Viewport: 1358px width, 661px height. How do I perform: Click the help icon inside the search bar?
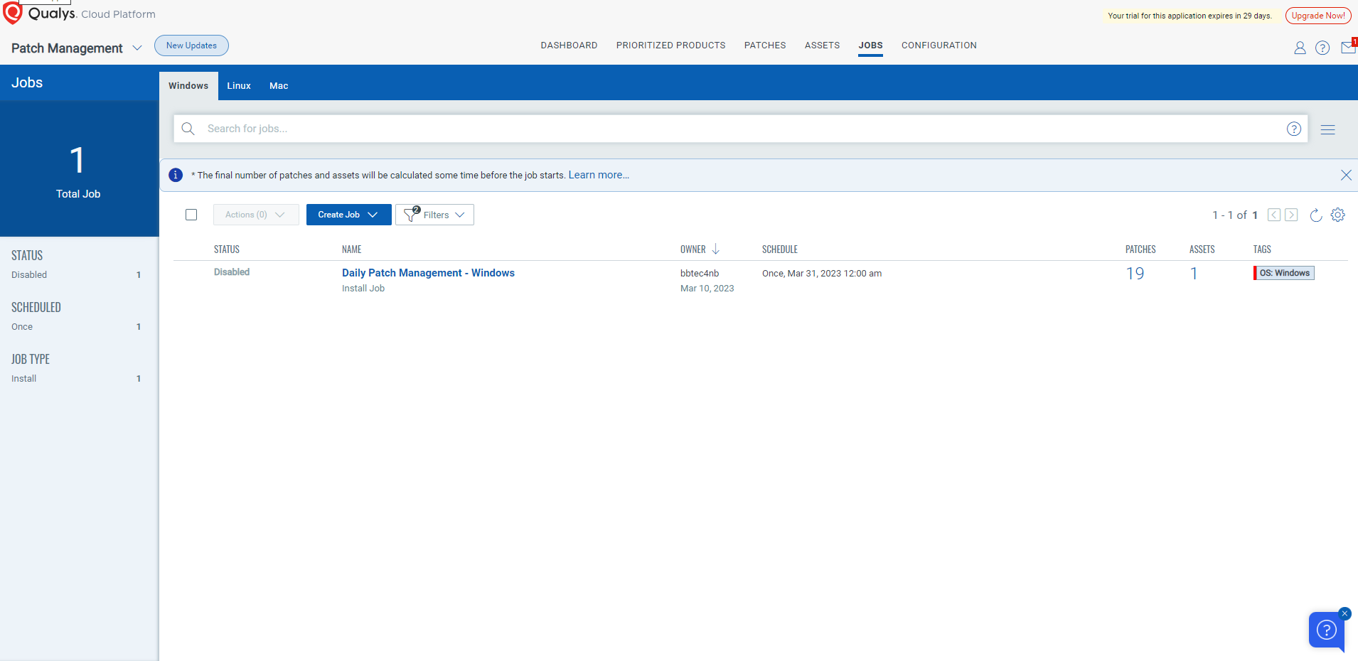click(1294, 129)
